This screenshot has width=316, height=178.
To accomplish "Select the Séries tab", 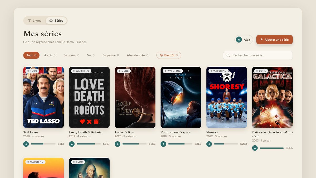I will (x=56, y=21).
